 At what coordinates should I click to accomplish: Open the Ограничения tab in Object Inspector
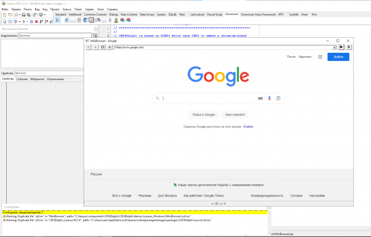[x=55, y=79]
